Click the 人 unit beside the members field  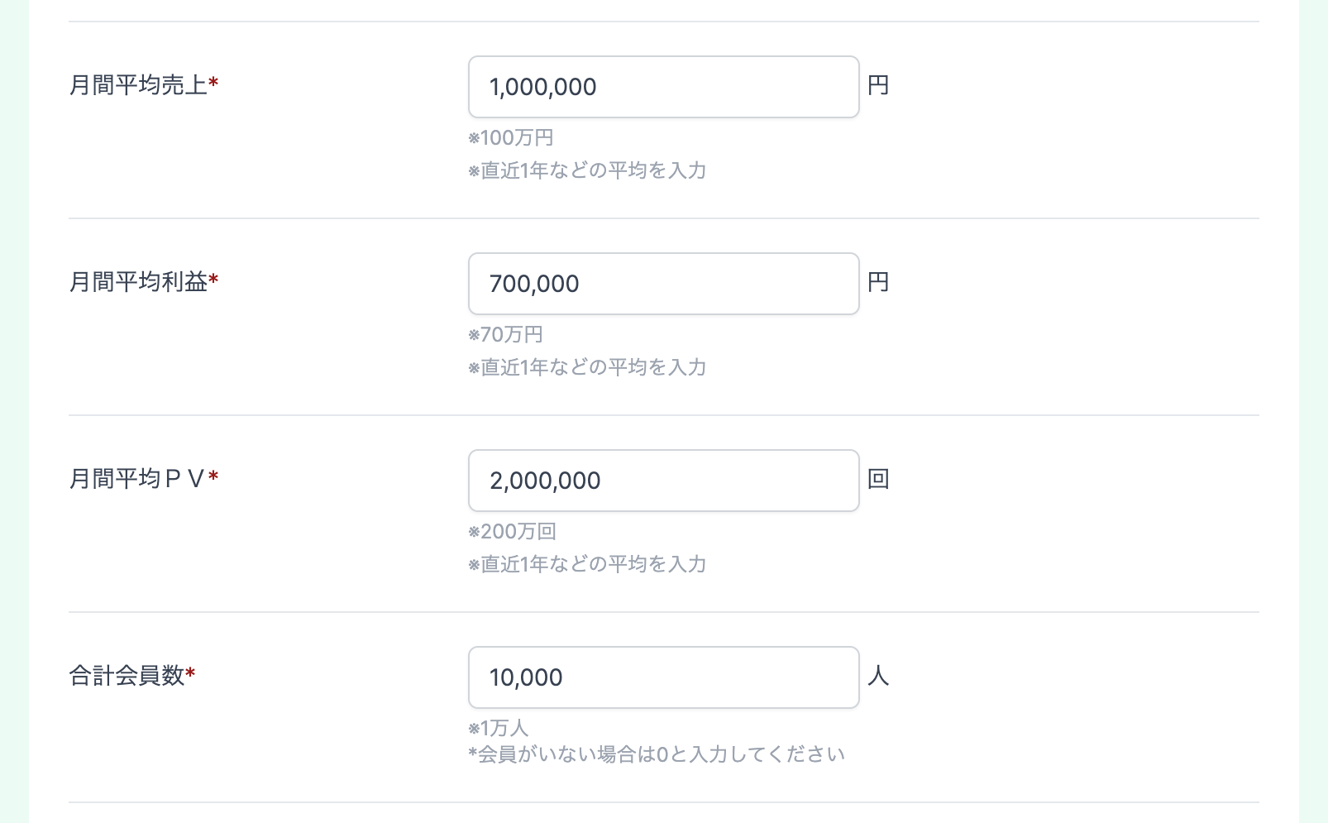(x=878, y=676)
